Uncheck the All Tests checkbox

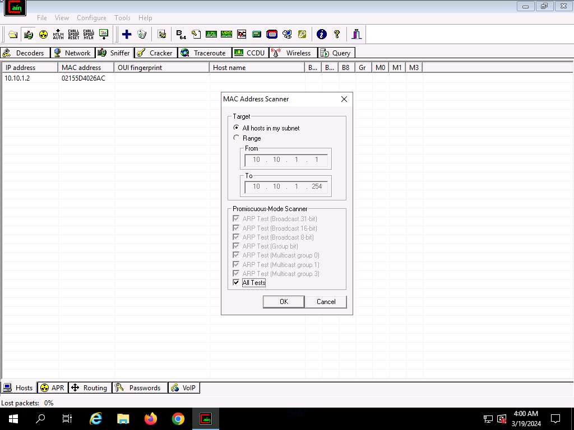[x=237, y=283]
